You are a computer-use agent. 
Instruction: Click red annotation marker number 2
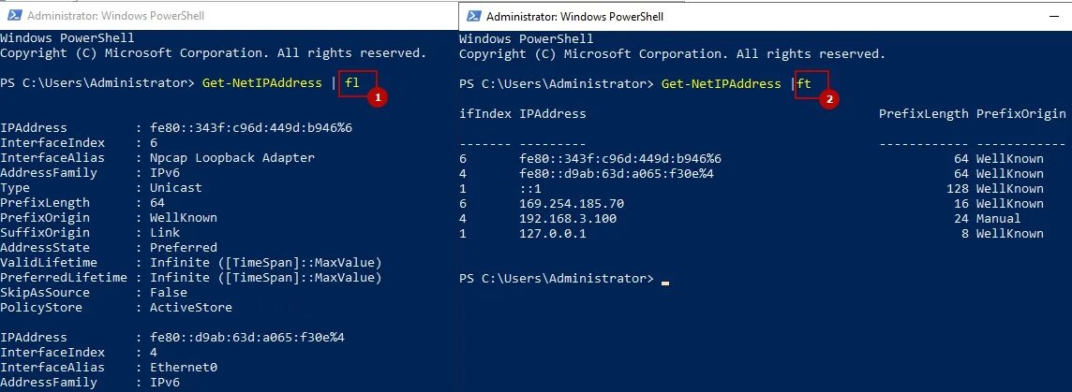click(828, 99)
